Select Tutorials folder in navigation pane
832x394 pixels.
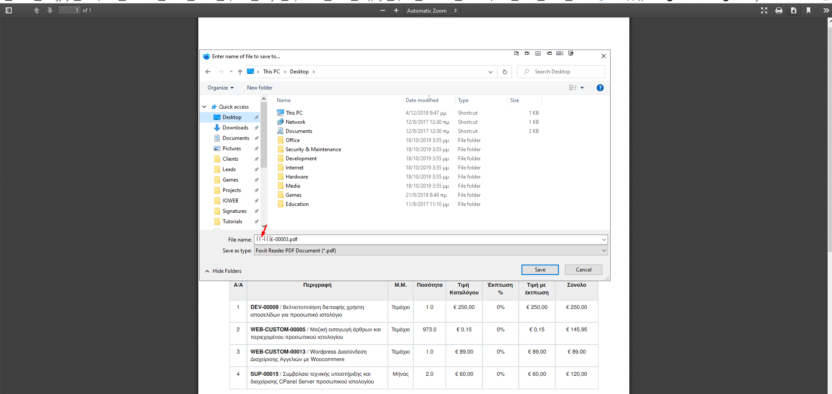click(x=232, y=222)
